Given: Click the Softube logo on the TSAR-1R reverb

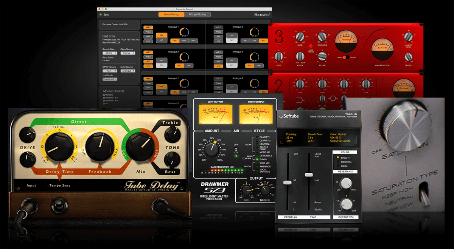Looking at the screenshot, I should coord(289,116).
